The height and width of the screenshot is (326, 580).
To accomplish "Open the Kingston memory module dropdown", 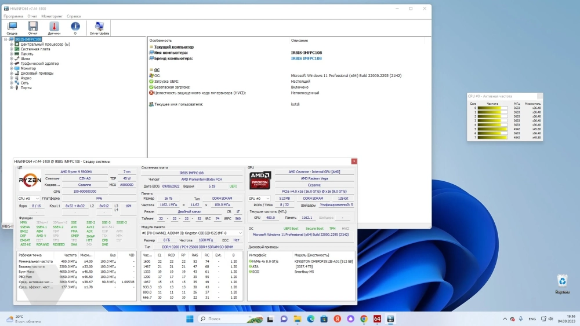I will tap(192, 233).
